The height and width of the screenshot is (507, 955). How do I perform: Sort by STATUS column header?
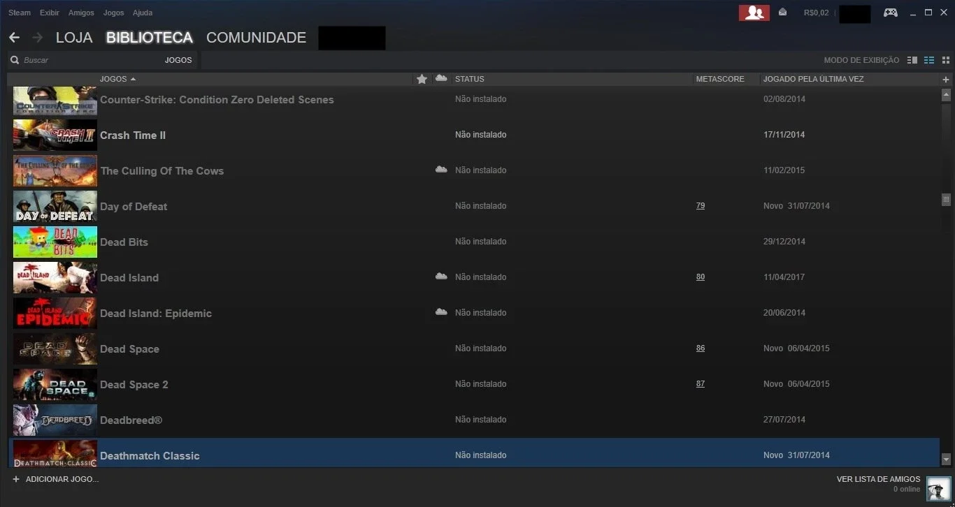click(x=470, y=79)
